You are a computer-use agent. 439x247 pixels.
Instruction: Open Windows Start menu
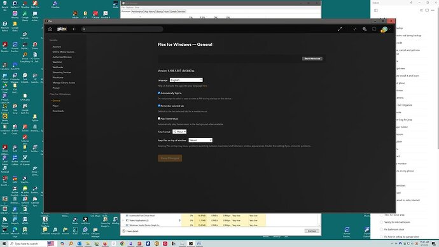(x=4, y=244)
